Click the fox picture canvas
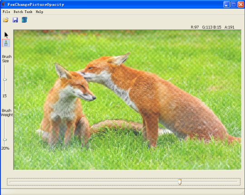The height and width of the screenshot is (195, 245). (127, 100)
